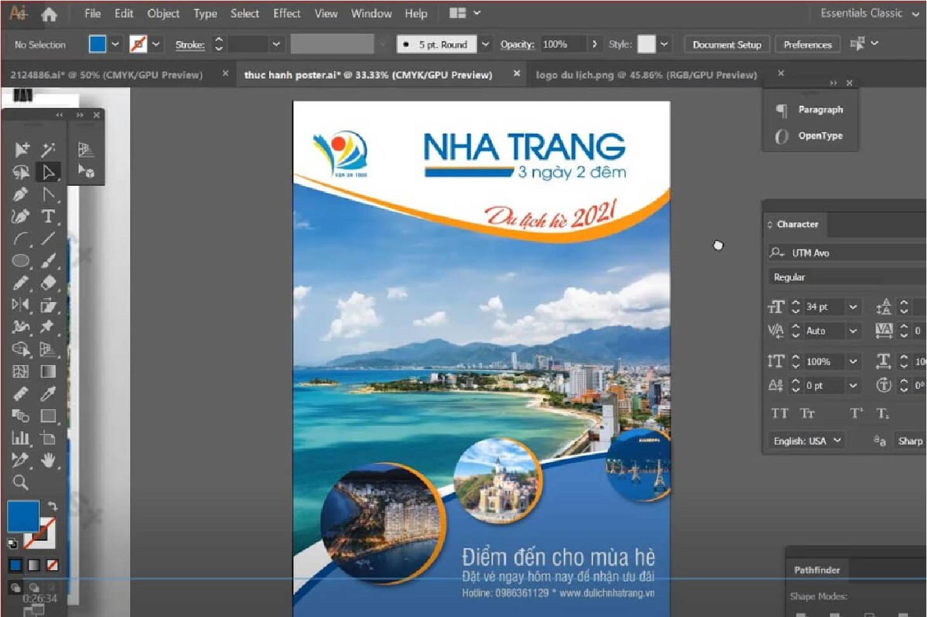Select the Eraser tool

48,283
